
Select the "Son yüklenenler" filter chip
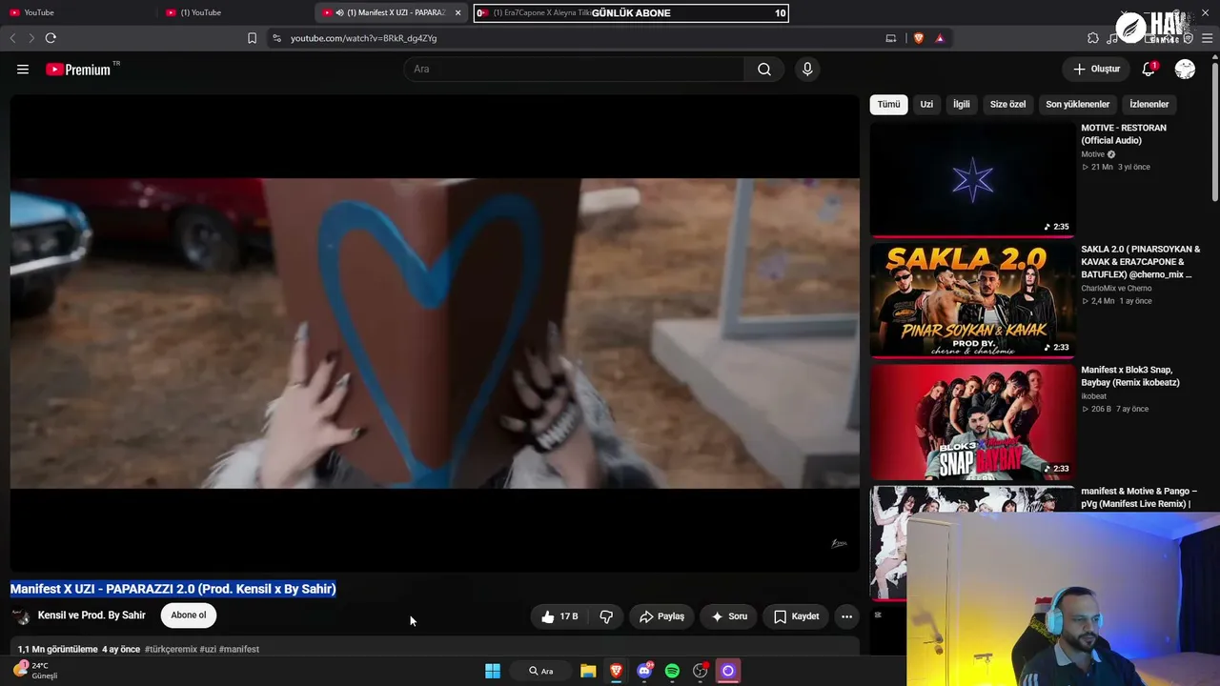coord(1077,104)
